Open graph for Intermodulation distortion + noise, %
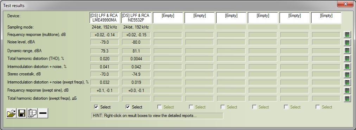Screen dimensions: 356x130 point(347,67)
